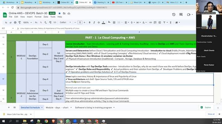Open the Format menu
This screenshot has height=124, width=222.
[x=38, y=17]
